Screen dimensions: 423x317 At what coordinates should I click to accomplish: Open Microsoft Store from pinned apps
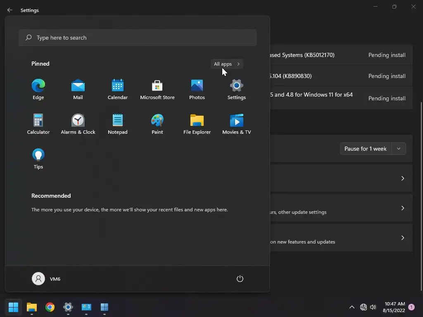pos(157,90)
